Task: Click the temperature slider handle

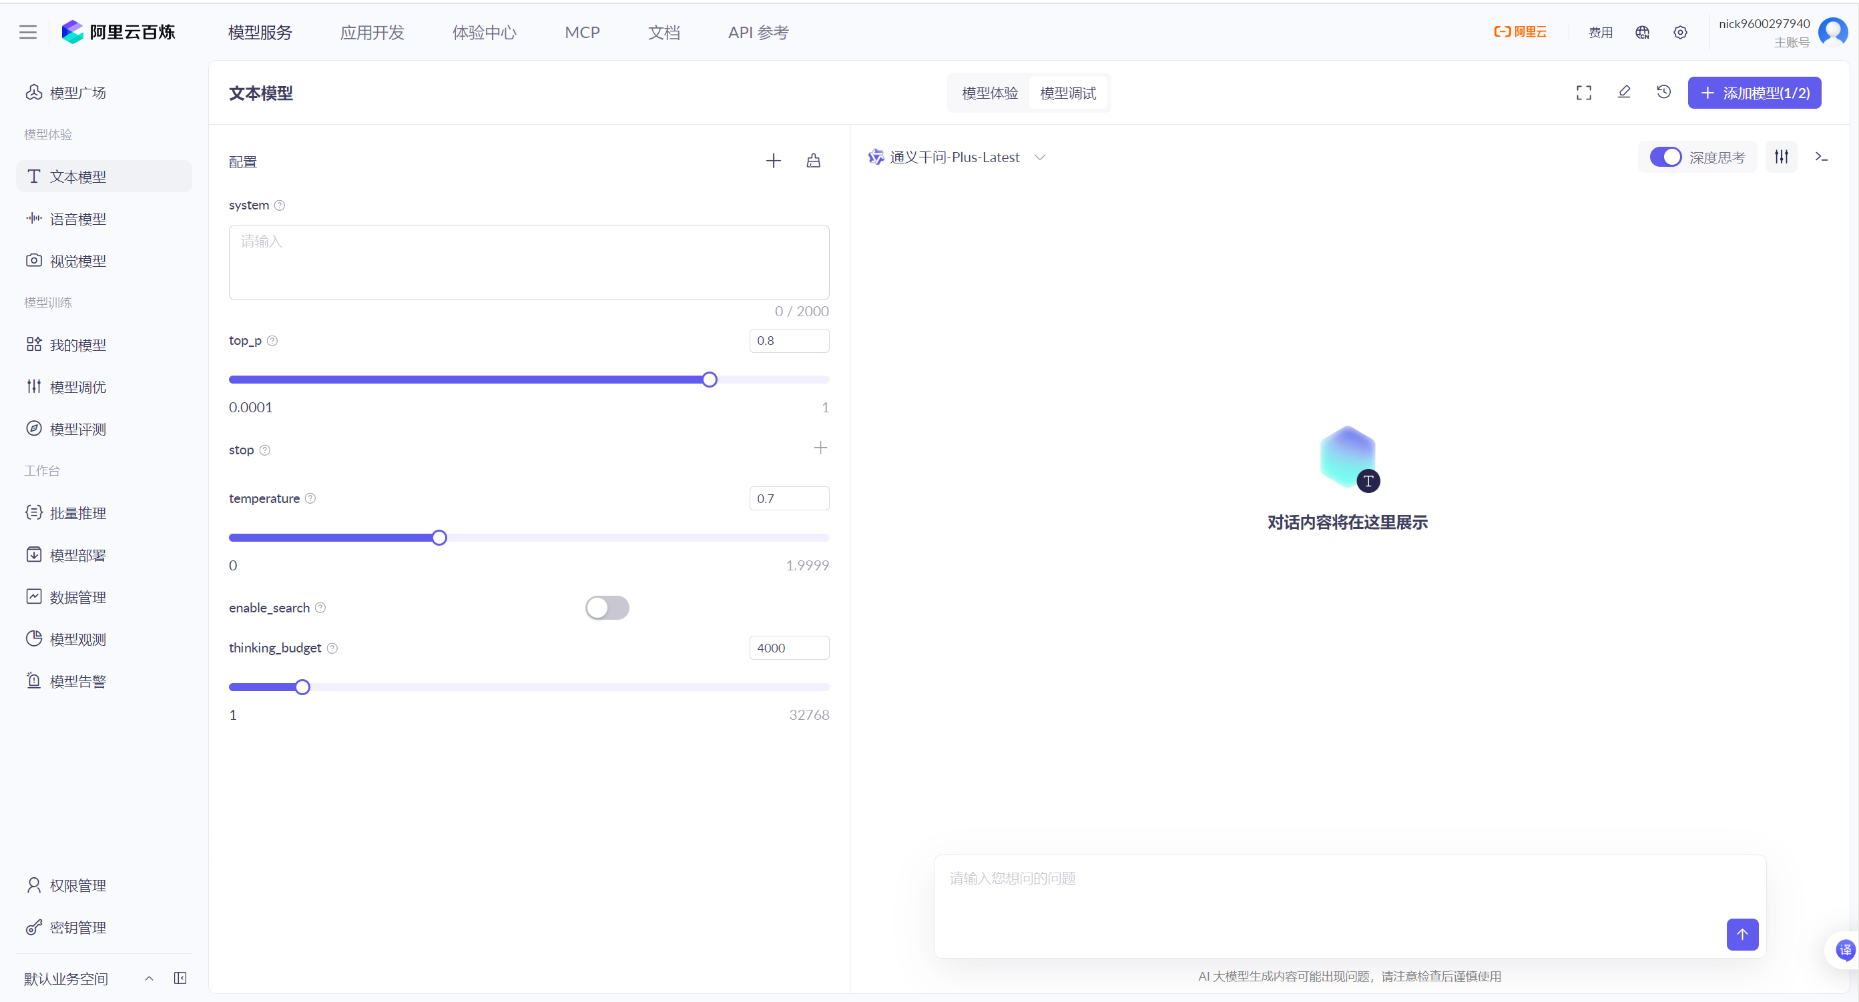Action: [439, 538]
